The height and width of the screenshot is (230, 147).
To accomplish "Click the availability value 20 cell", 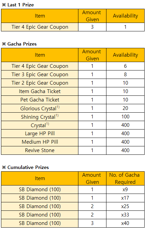I will click(x=125, y=108).
